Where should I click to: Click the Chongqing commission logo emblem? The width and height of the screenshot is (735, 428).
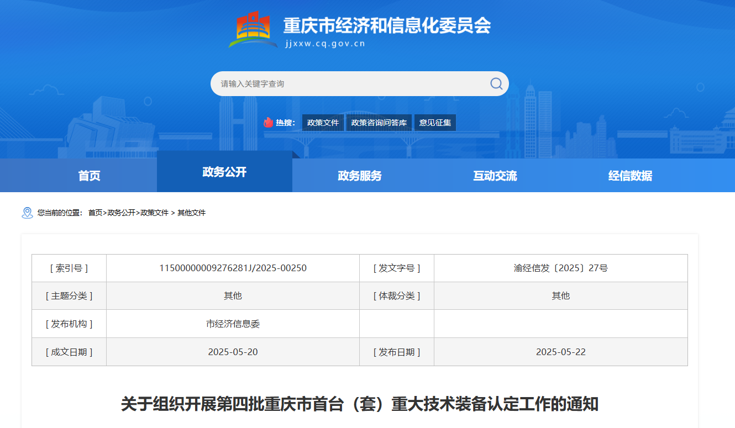(254, 30)
